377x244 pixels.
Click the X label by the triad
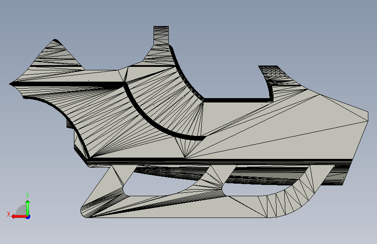coord(9,214)
